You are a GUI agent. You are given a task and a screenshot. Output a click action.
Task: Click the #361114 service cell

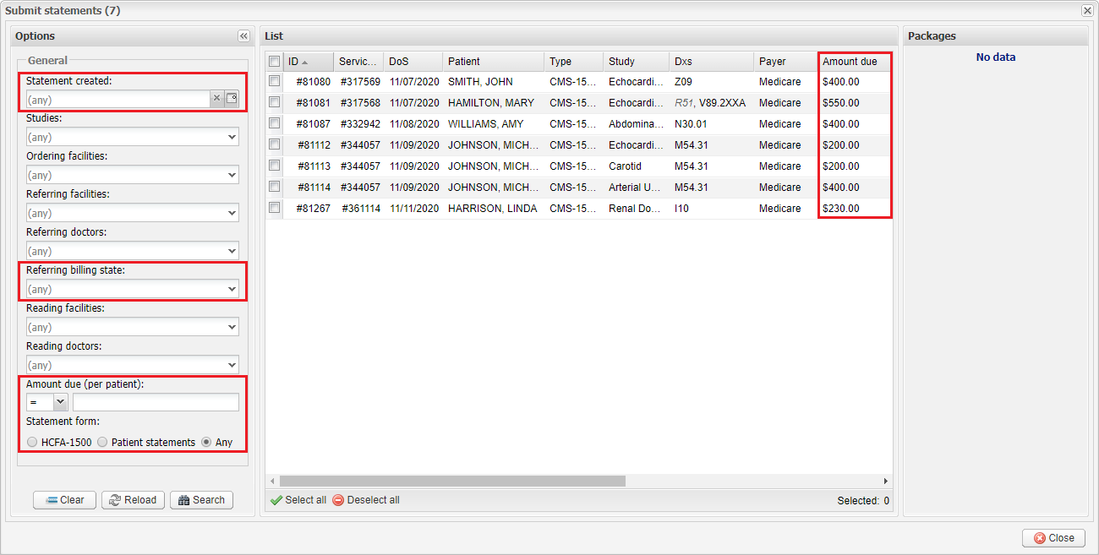coord(359,208)
